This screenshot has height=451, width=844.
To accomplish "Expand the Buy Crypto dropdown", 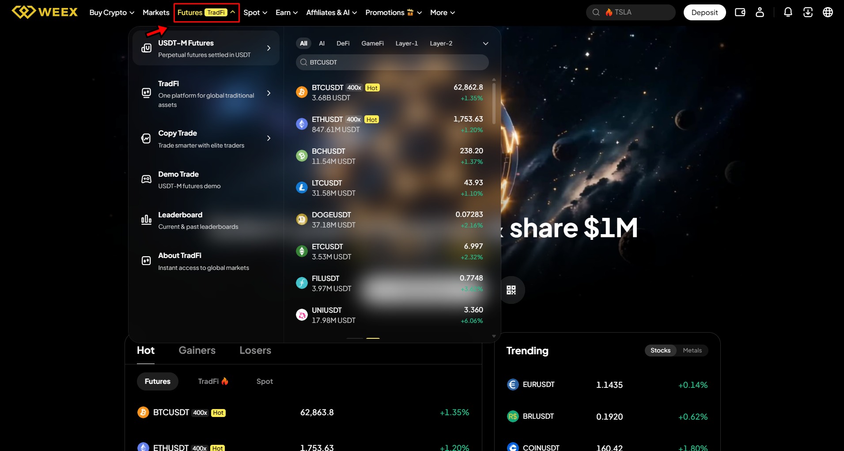I will [112, 12].
